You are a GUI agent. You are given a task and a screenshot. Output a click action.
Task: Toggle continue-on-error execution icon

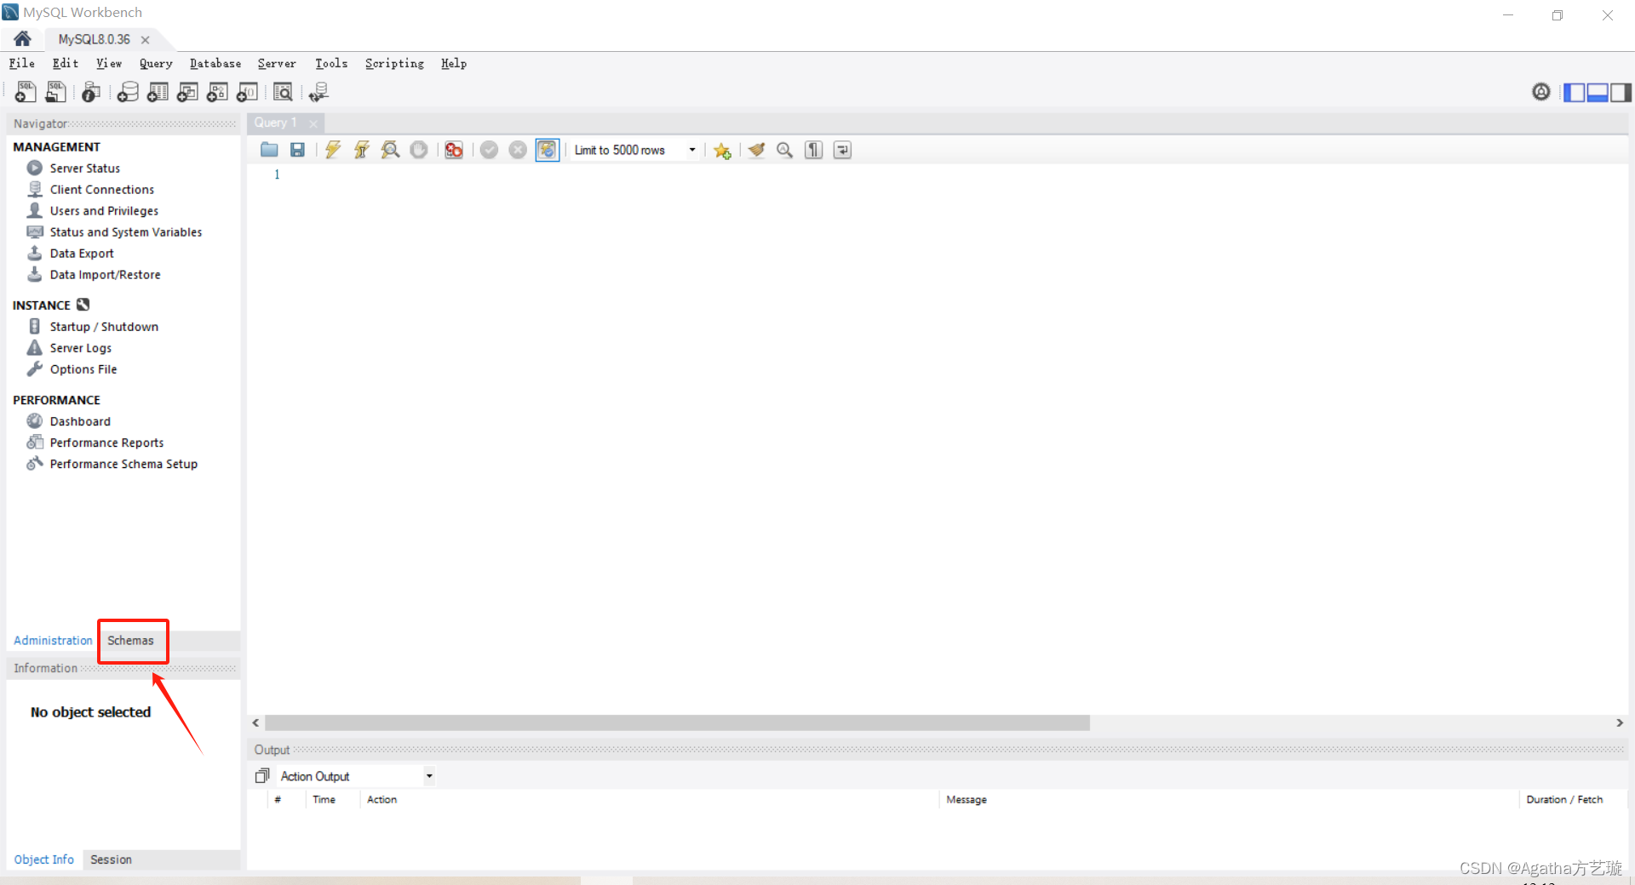[x=454, y=150]
